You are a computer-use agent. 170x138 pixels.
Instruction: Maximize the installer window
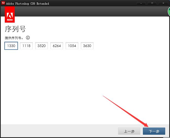point(152,3)
